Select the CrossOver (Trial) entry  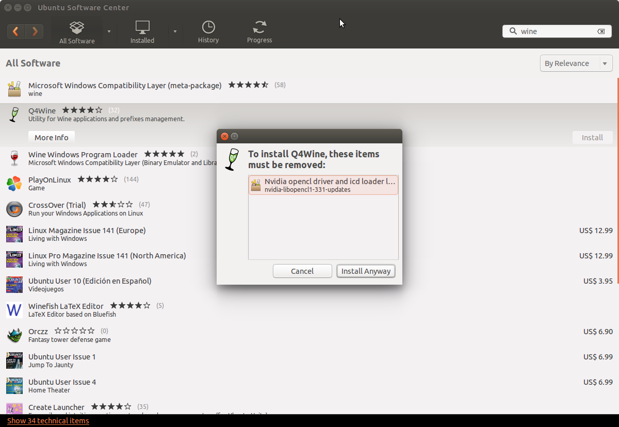[57, 205]
